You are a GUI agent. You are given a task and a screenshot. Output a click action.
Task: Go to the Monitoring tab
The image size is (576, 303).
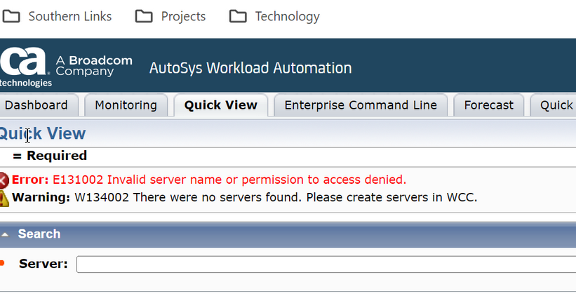tap(126, 105)
